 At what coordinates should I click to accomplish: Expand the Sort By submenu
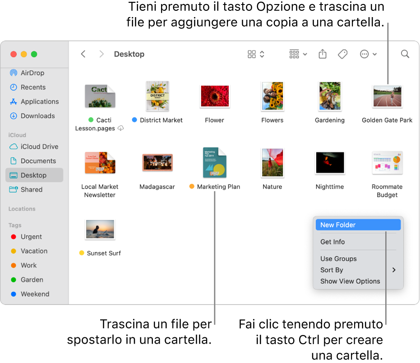pyautogui.click(x=358, y=270)
